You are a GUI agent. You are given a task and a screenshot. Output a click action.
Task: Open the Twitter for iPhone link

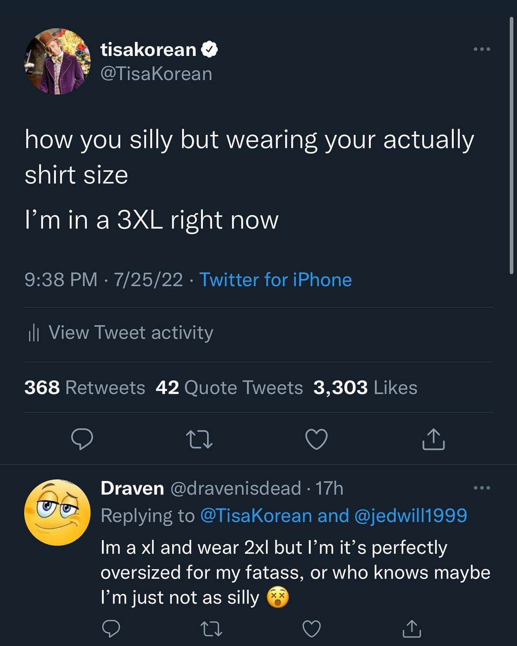tap(275, 280)
